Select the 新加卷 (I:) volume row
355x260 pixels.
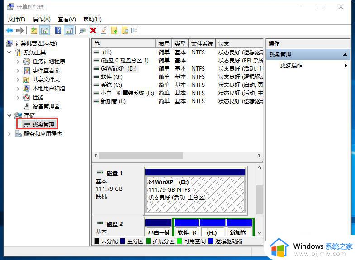pyautogui.click(x=178, y=101)
